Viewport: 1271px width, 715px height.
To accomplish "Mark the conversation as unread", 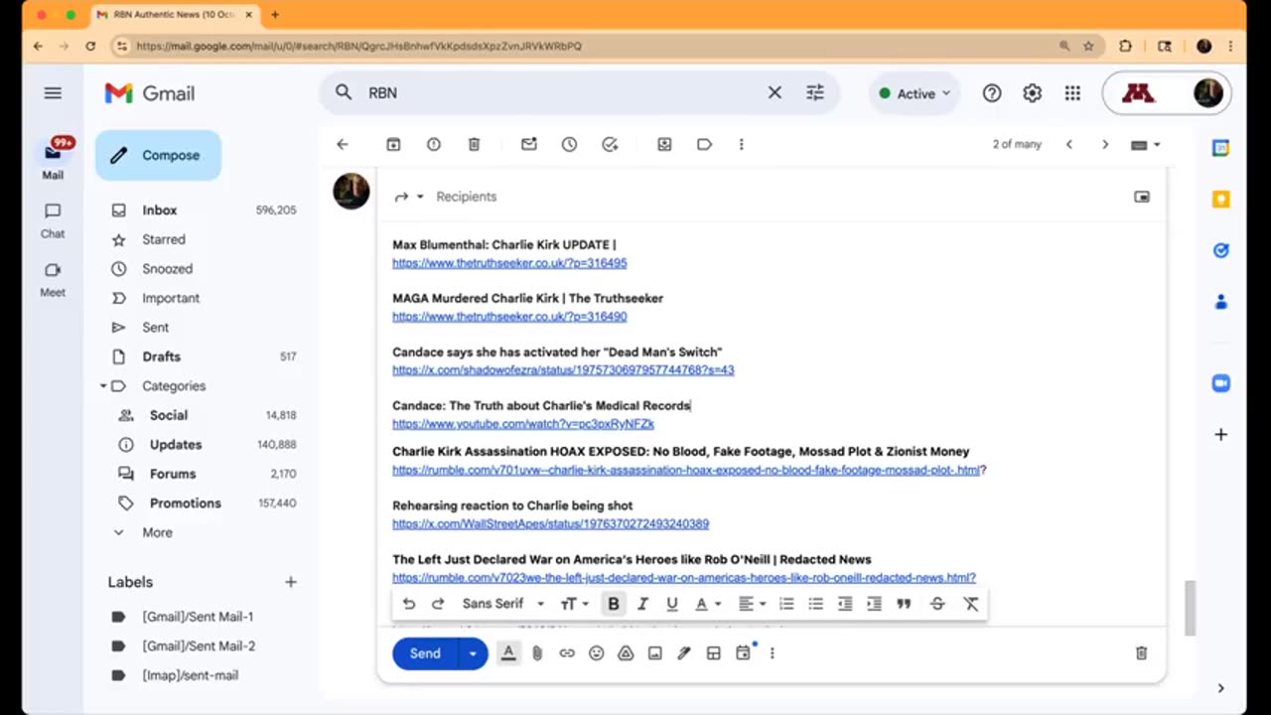I will (529, 144).
